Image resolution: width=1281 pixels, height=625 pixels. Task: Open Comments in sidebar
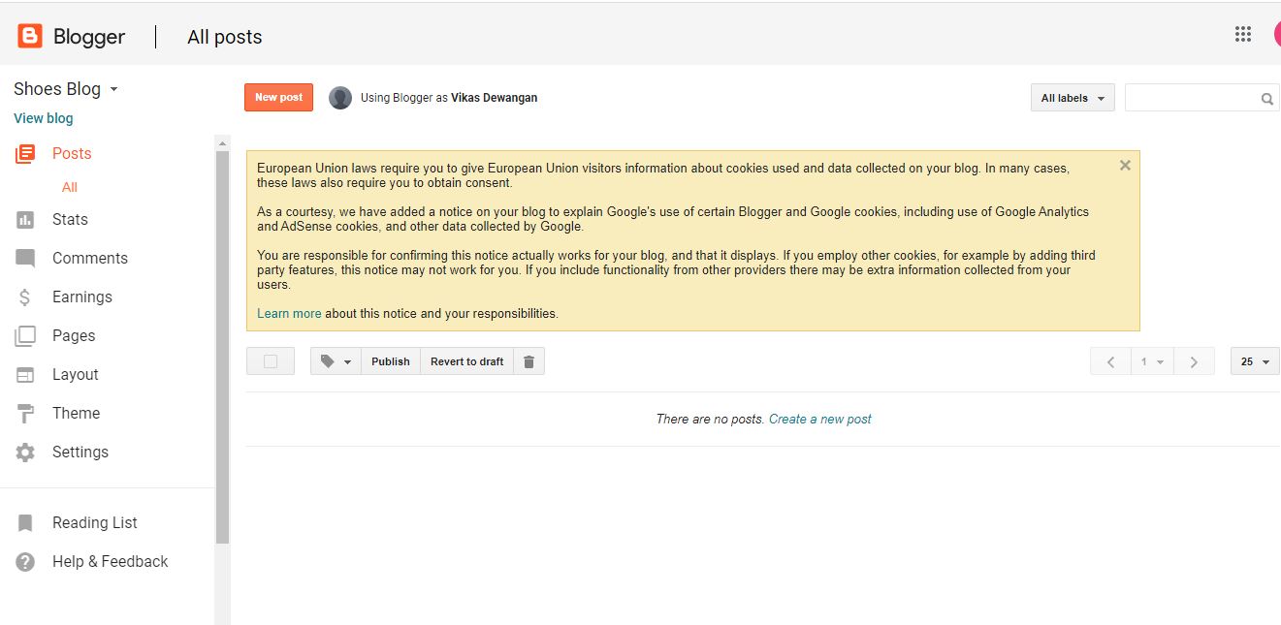click(x=90, y=259)
